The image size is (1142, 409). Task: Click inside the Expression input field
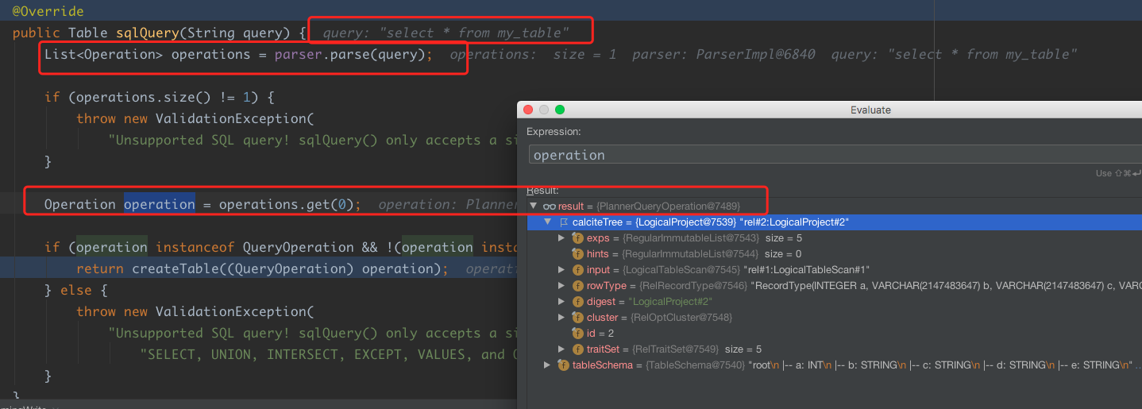pyautogui.click(x=834, y=155)
